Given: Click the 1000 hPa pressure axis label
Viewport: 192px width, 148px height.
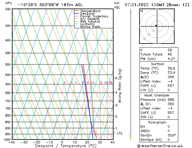Looking at the screenshot, I should (x=7, y=140).
